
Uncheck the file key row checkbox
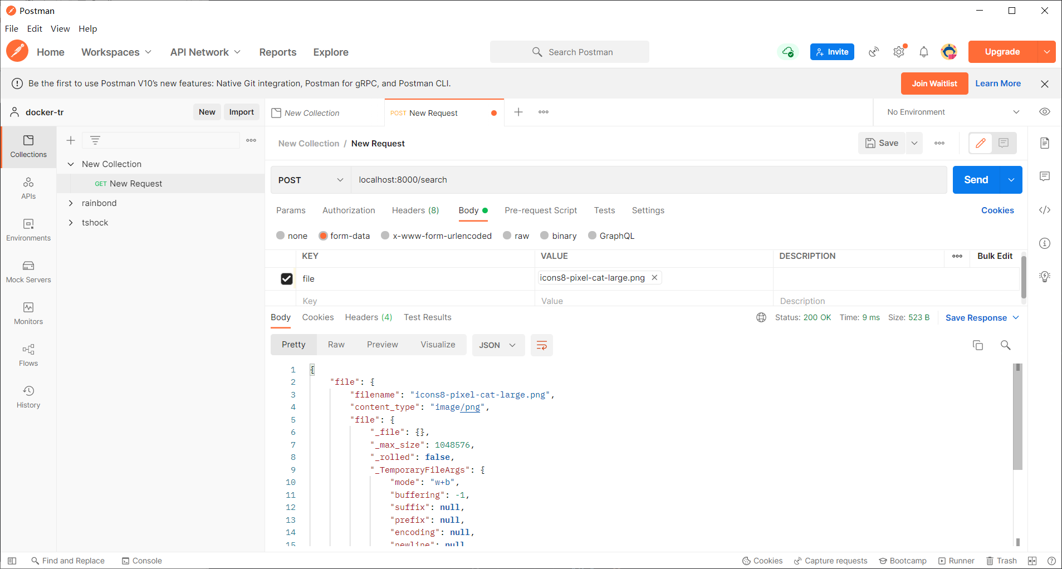[287, 279]
